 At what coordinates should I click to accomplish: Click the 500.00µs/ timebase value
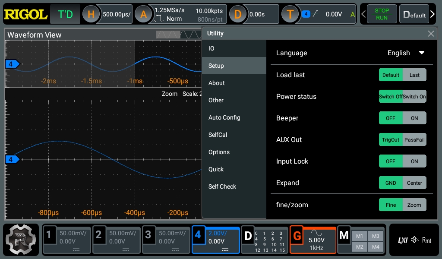click(117, 14)
